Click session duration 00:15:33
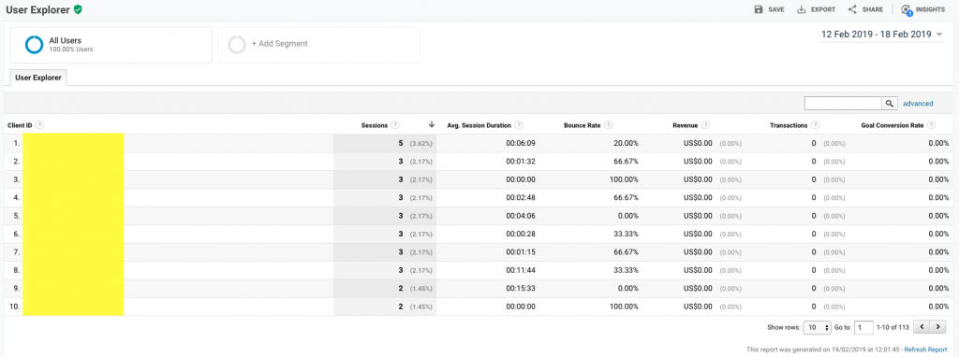Screen dimensions: 959x357 point(521,288)
